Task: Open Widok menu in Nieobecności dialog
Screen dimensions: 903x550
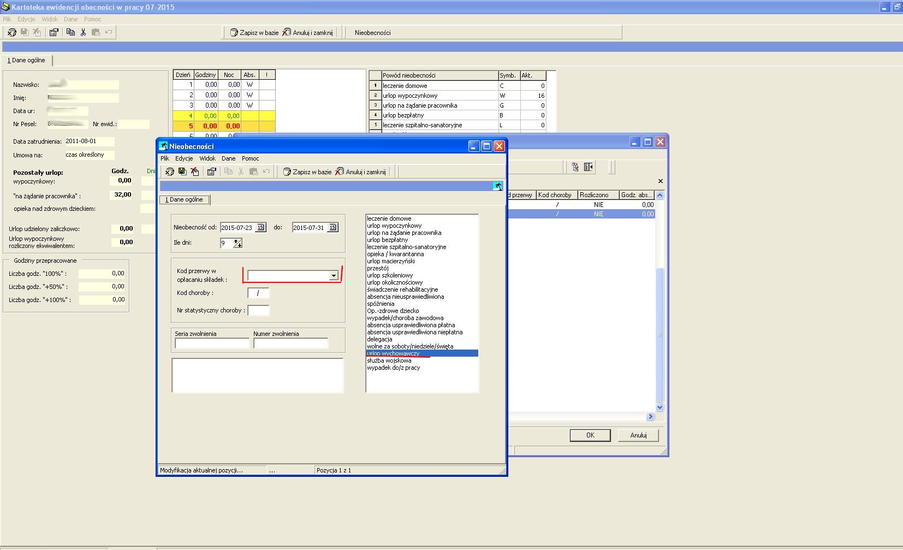Action: (x=207, y=158)
